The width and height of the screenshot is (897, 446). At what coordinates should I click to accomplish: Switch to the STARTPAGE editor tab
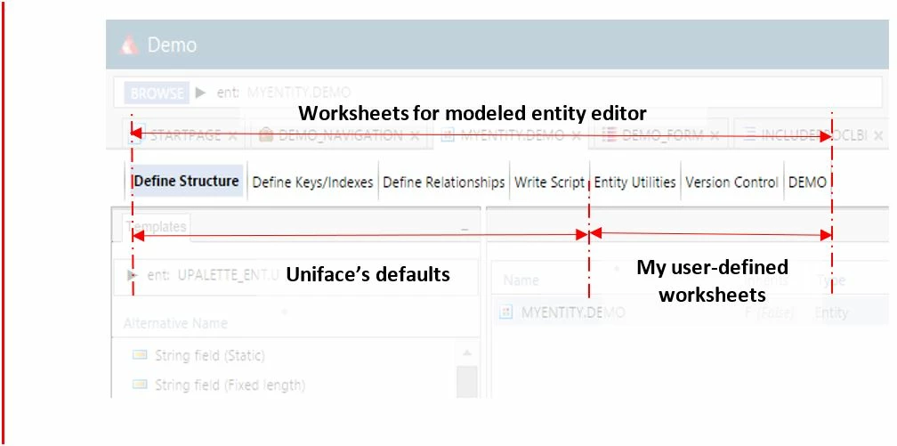[185, 135]
